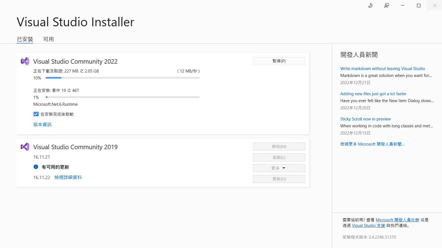Image resolution: width=442 pixels, height=248 pixels.
Task: Maximize the installer window
Action: (419, 6)
